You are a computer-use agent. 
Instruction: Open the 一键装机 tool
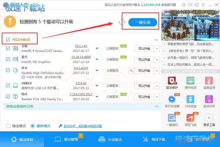(x=172, y=120)
